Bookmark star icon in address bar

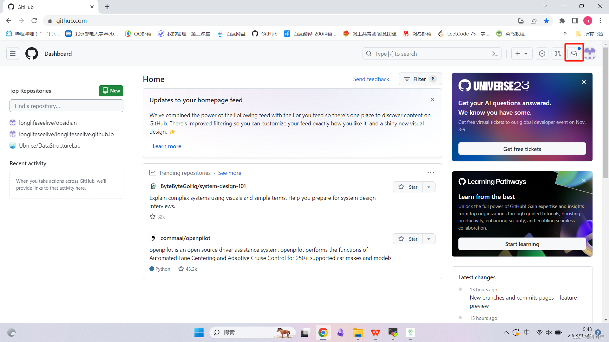(x=546, y=21)
